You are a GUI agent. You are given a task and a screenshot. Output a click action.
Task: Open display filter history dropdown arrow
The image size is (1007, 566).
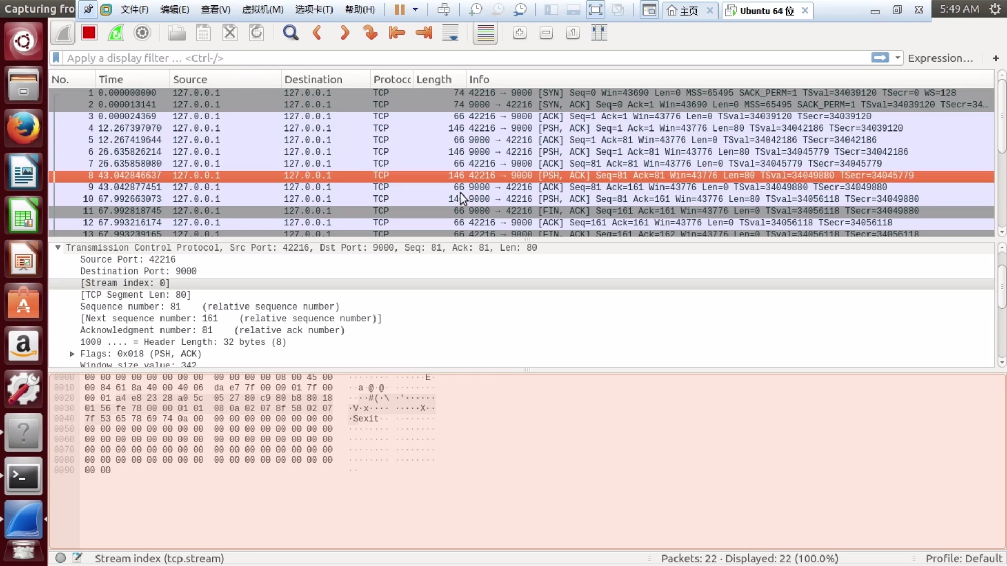[x=898, y=58]
